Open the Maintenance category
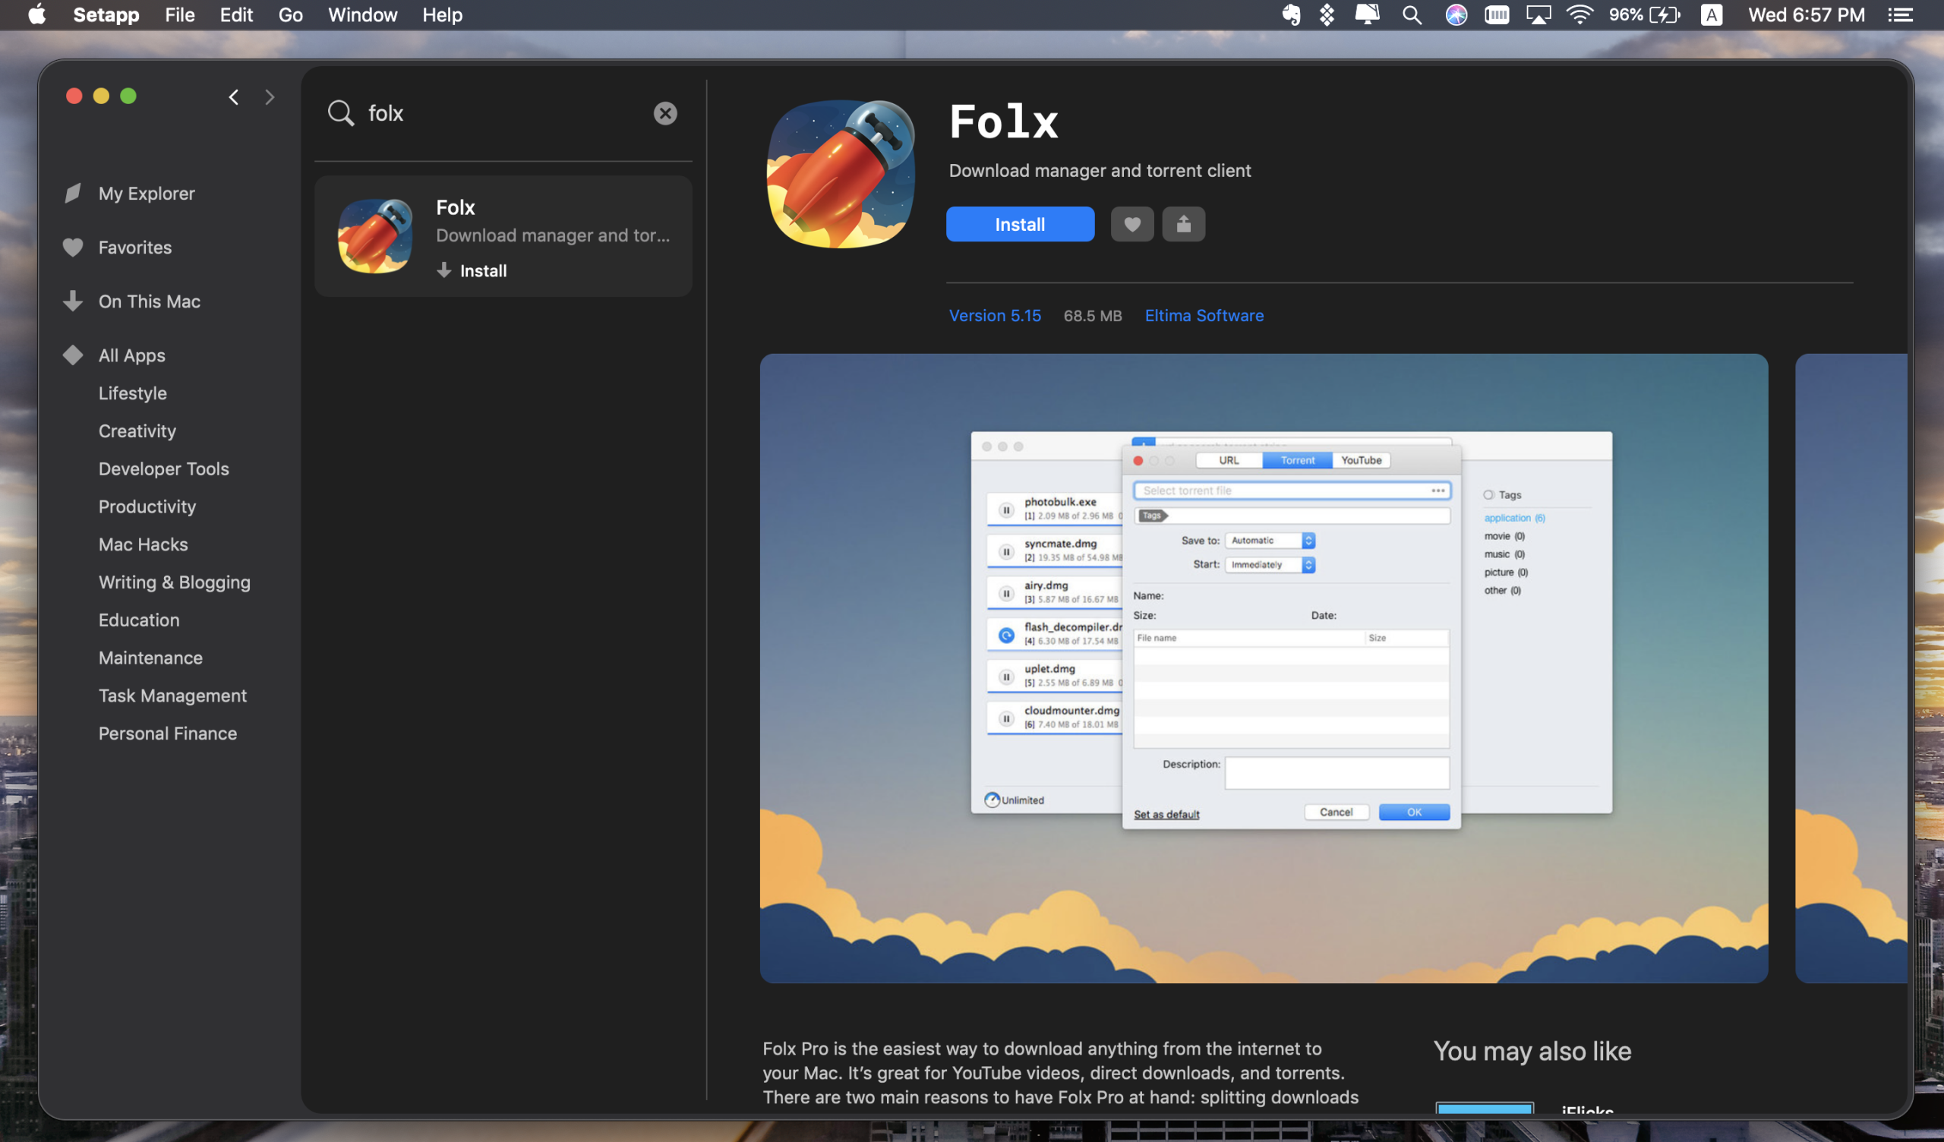The height and width of the screenshot is (1142, 1944). (150, 658)
